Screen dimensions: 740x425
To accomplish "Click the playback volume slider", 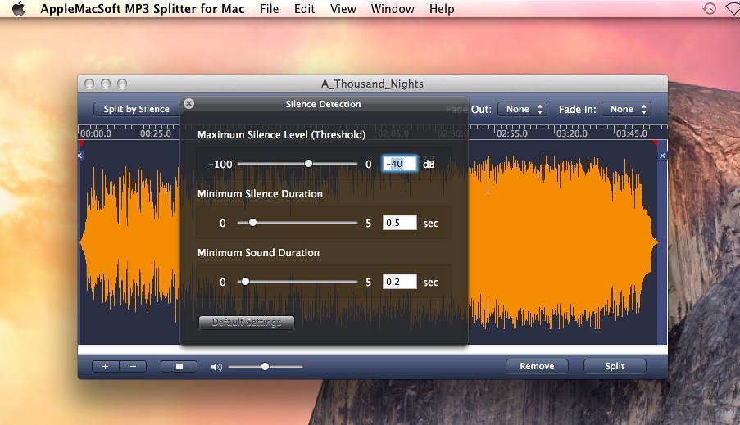I will 266,367.
